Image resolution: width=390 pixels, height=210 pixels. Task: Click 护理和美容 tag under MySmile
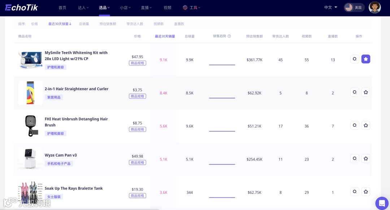pos(56,67)
